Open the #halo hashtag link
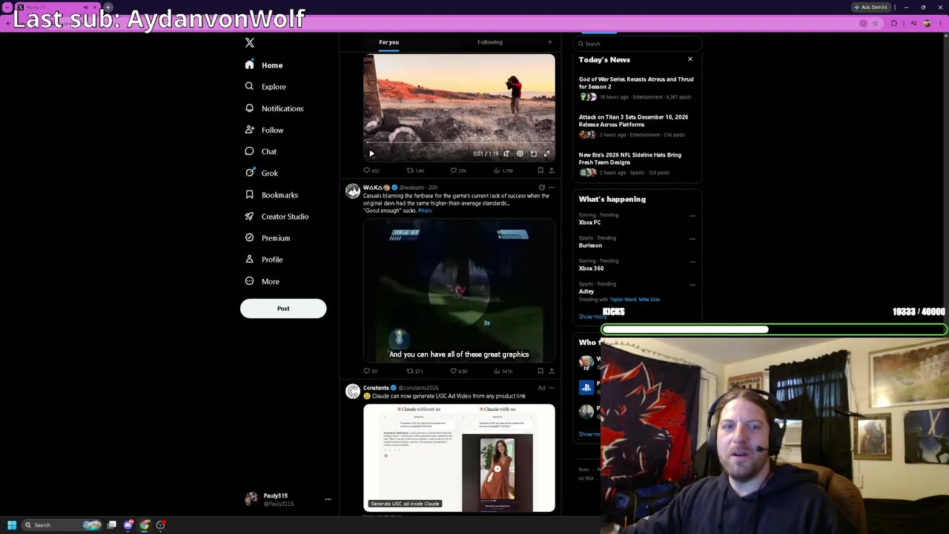Screen dimensions: 949x534 tap(425, 211)
